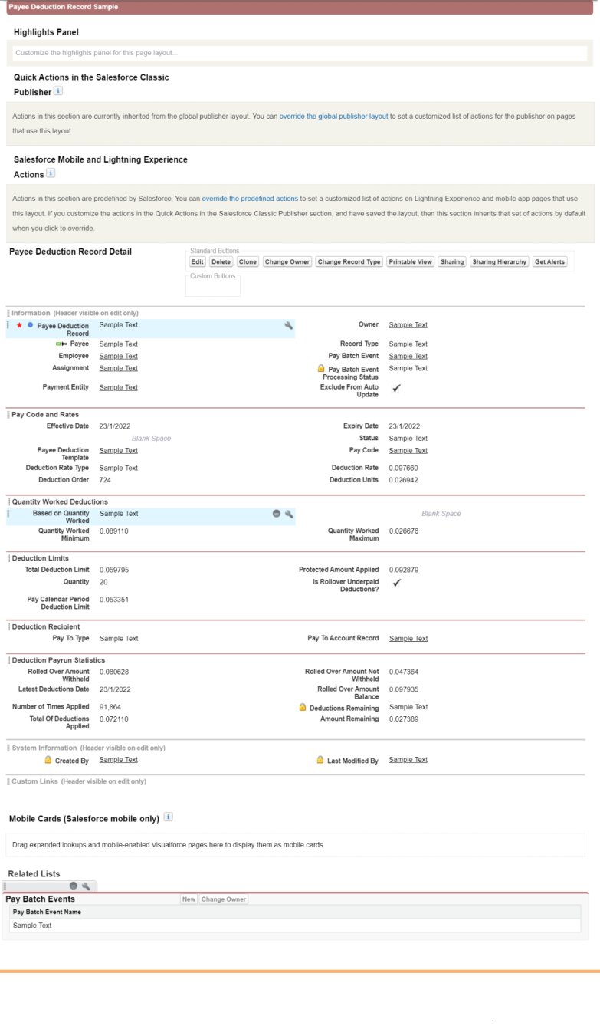The height and width of the screenshot is (1026, 600).
Task: Click Quantity value 20
Action: pos(103,582)
